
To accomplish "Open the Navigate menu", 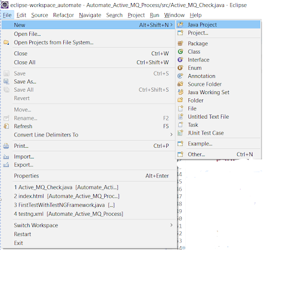I will pos(90,15).
